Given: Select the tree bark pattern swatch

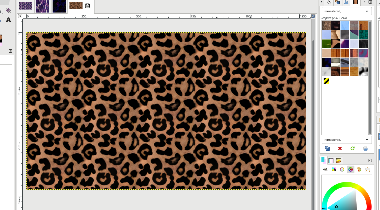Looking at the screenshot, I should (x=326, y=25).
